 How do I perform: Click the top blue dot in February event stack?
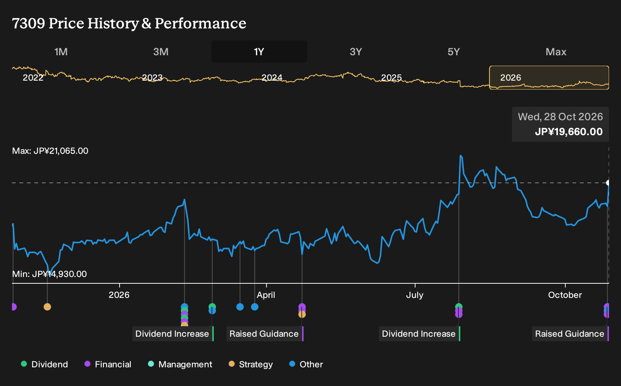tap(184, 306)
